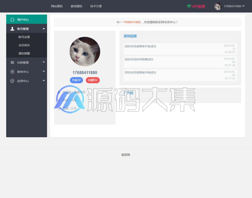Click the blue 升级VIP button
This screenshot has width=252, height=198.
pos(77,80)
